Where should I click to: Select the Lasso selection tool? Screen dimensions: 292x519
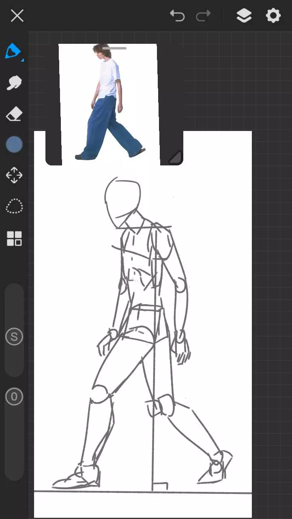pos(14,206)
